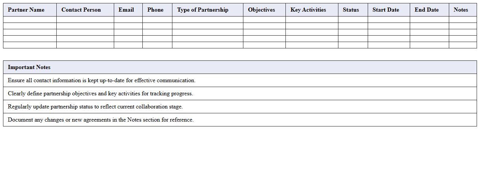Click the Notes column header
Screen dimensions: 480x188
(x=461, y=10)
